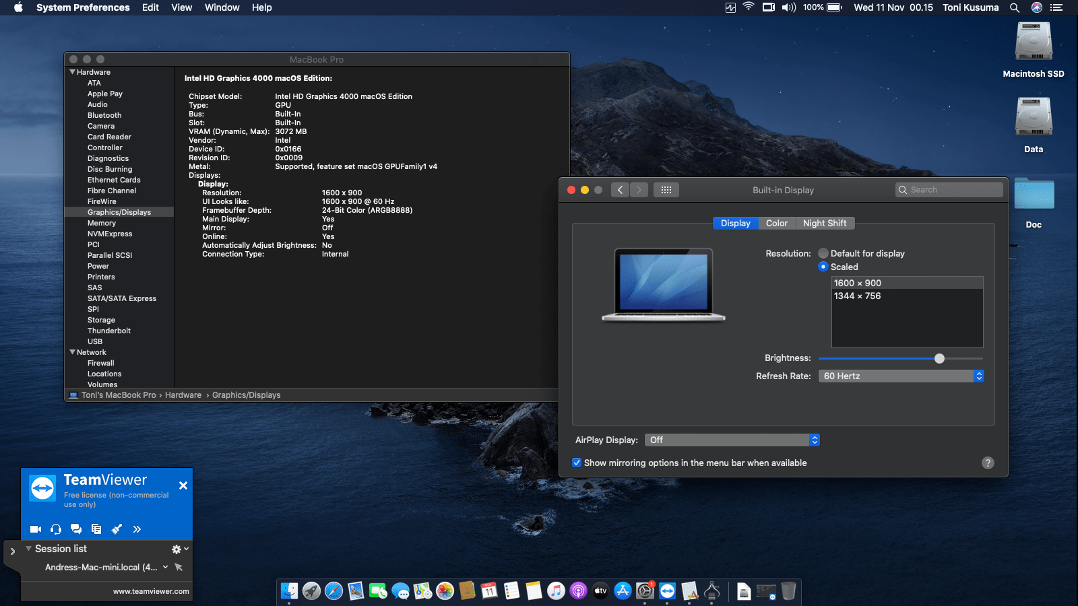Choose the 1344 × 756 resolution option
Screen dimensions: 1078x606
(x=857, y=296)
